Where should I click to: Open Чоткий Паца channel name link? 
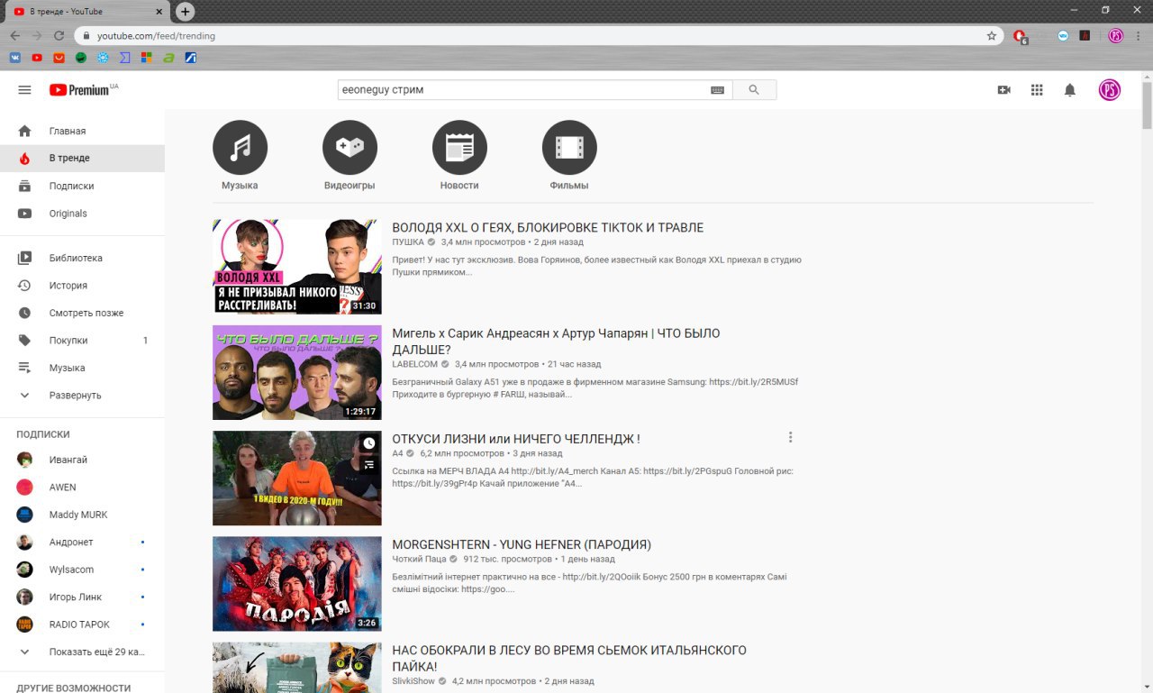419,559
